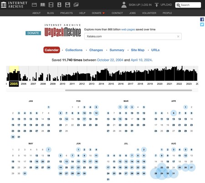Click the UPLOAD text link

(166, 5)
